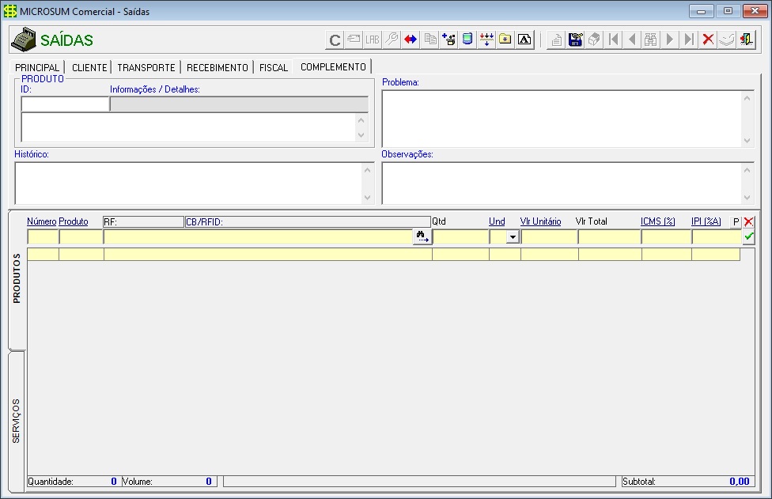Click the red-blue double arrow toolbar icon

click(411, 40)
